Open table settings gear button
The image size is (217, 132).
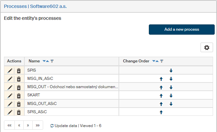tap(207, 48)
